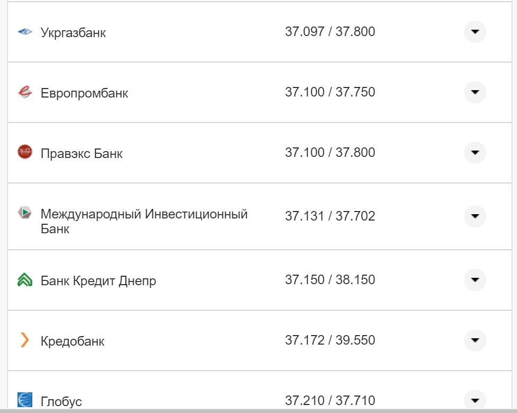
Task: Click the Правэкс Банк round red logo
Action: (23, 153)
